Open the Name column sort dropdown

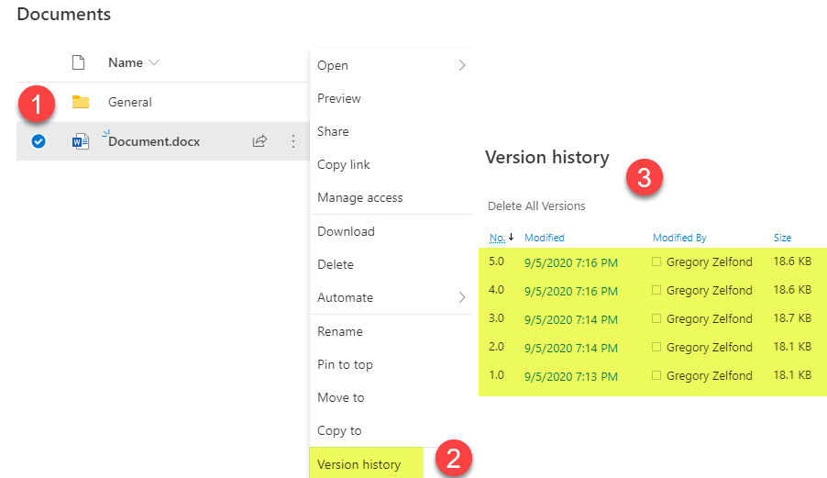coord(154,62)
